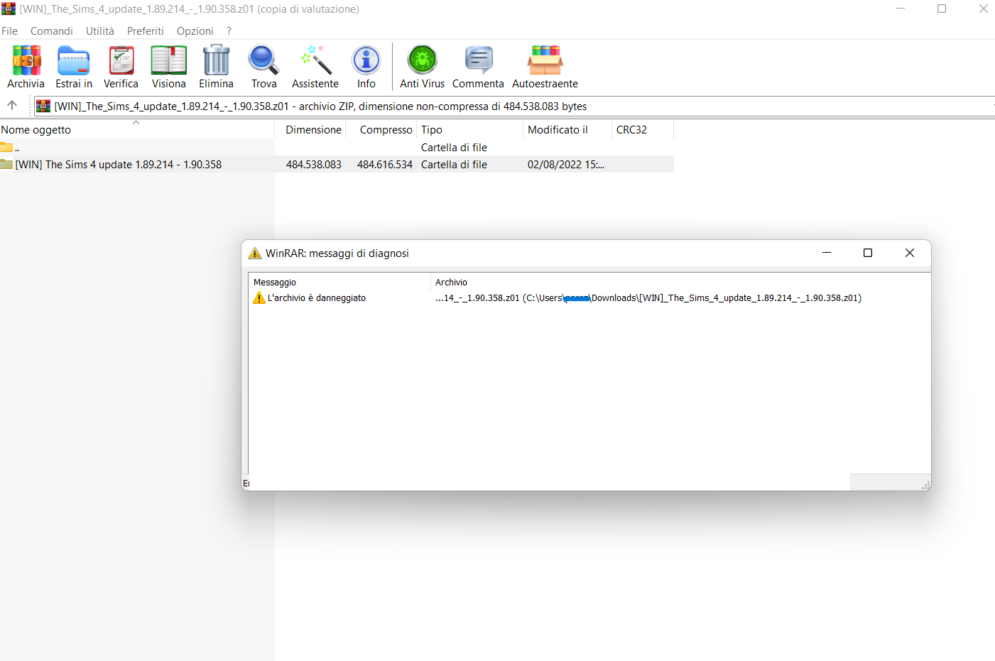Screen dimensions: 995x661
Task: Maximize the main WinRAR window
Action: [x=942, y=9]
